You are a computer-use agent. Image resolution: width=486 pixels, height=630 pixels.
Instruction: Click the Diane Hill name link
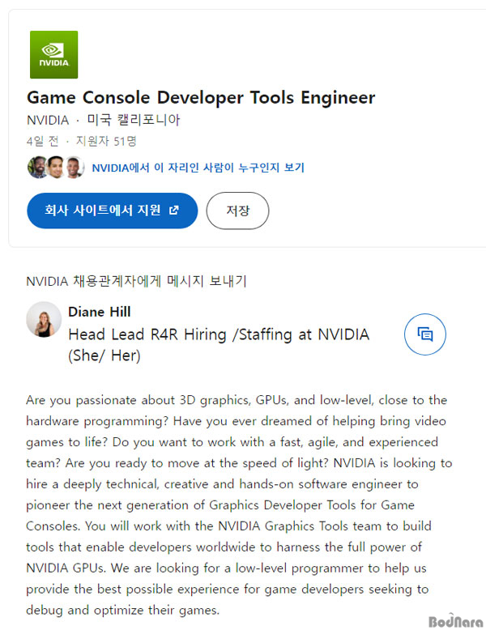(99, 312)
